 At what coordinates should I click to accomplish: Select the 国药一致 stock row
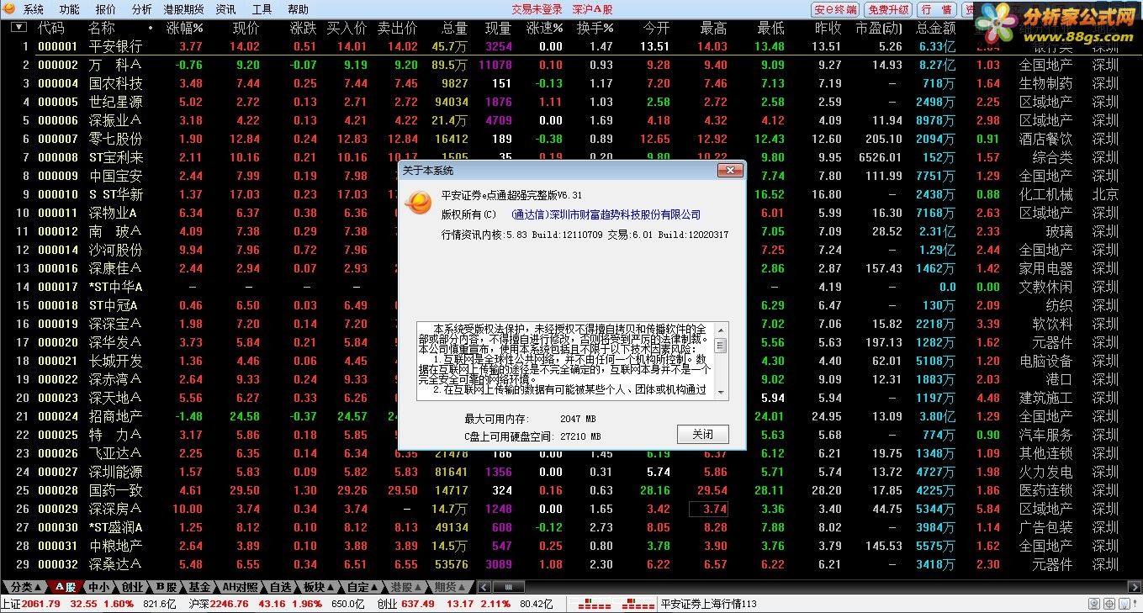pos(571,490)
